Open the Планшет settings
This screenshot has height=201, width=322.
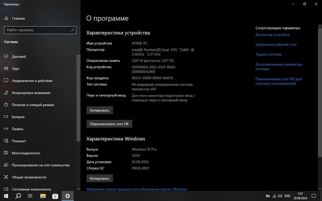coord(38,141)
